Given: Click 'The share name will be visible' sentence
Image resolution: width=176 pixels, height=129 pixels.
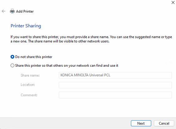Looking at the screenshot, I should click(69, 41).
